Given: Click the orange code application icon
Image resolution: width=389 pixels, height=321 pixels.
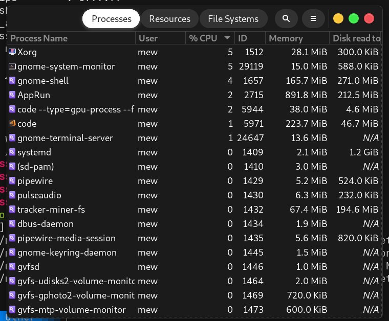Looking at the screenshot, I should 12,123.
